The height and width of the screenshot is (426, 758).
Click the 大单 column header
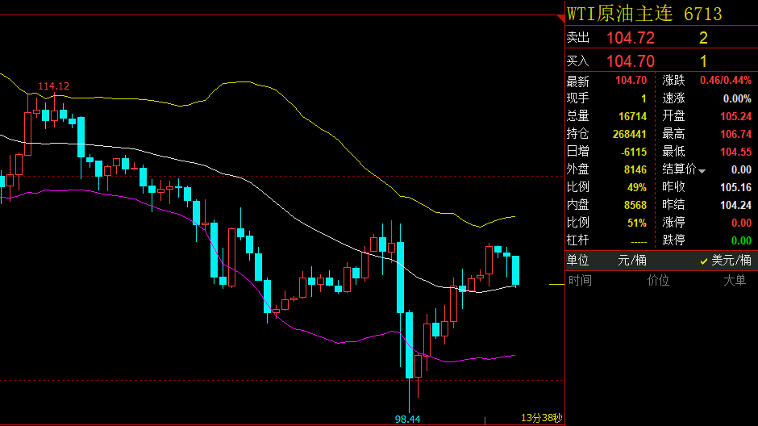point(735,280)
